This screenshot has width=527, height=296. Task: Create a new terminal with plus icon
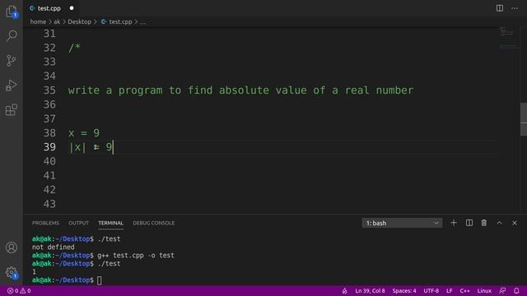[x=454, y=223]
